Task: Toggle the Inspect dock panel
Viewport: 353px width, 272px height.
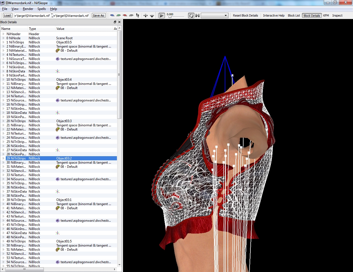Action: 337,15
